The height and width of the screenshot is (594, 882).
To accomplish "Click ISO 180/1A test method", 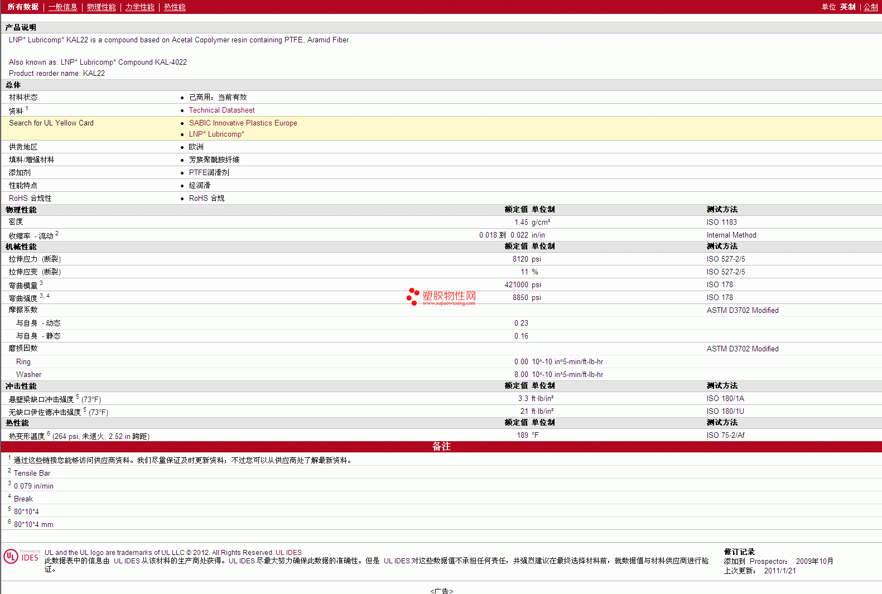I will coord(725,398).
